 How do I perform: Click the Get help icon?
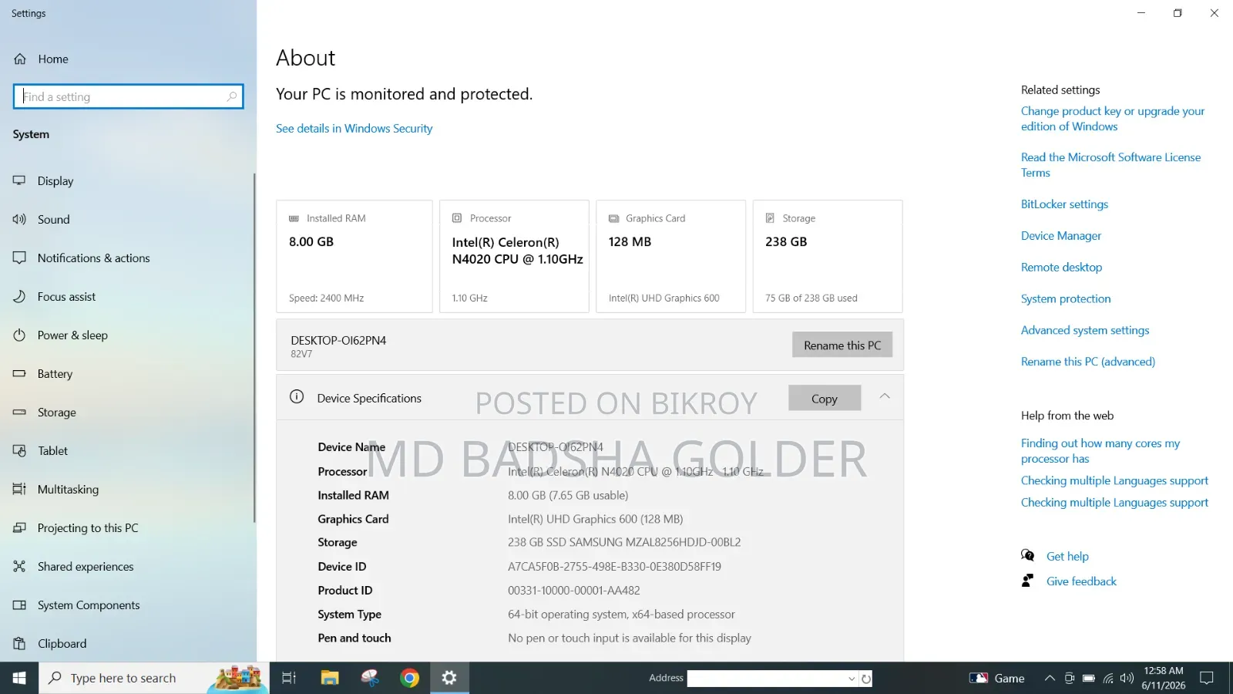tap(1027, 555)
